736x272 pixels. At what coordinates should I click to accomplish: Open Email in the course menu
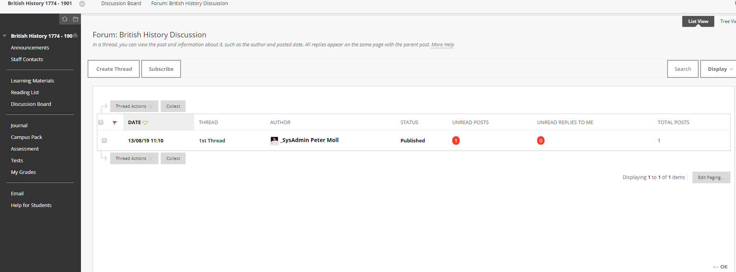(x=17, y=193)
